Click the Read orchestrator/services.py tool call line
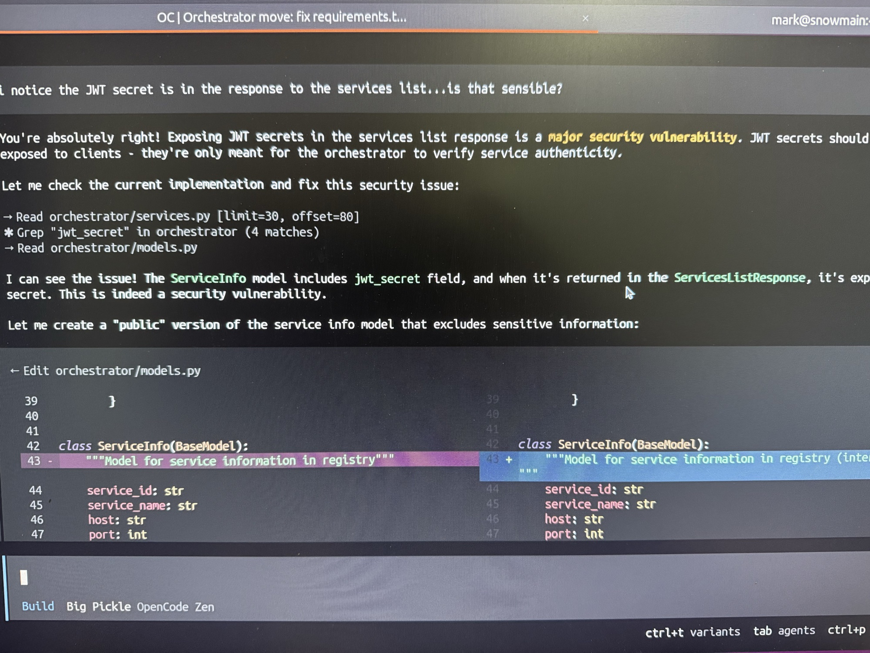Screen dimensions: 870x653 click(x=187, y=216)
